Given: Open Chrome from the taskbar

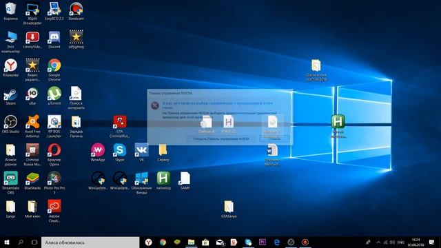Looking at the screenshot, I should click(x=163, y=242).
